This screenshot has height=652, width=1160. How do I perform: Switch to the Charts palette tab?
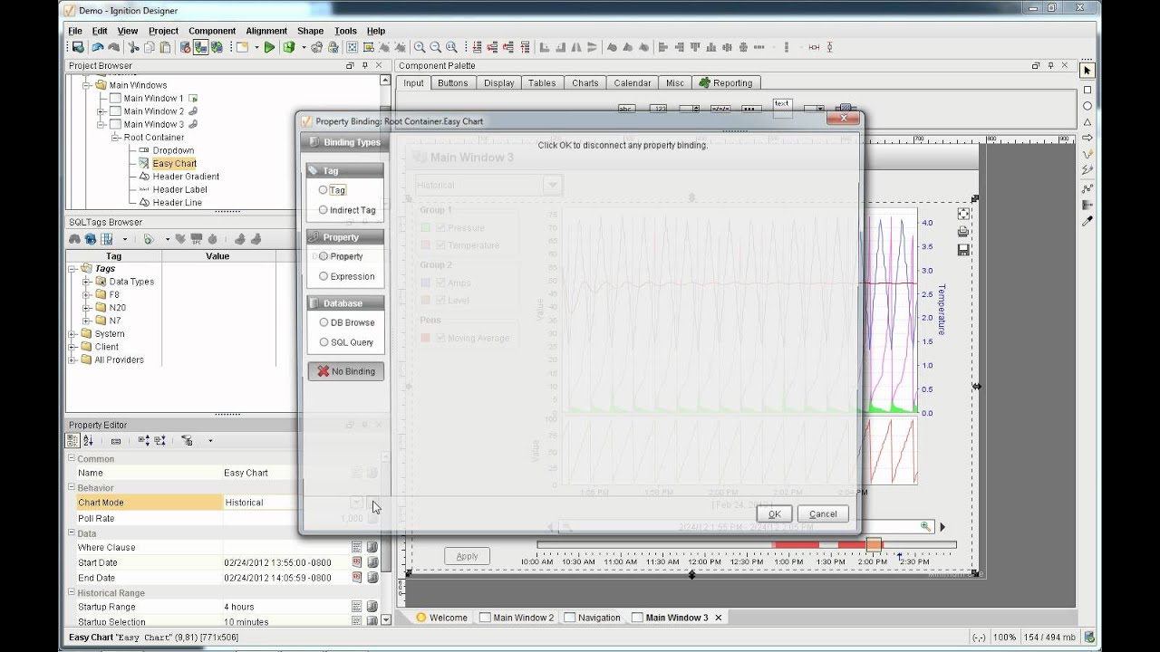point(585,83)
